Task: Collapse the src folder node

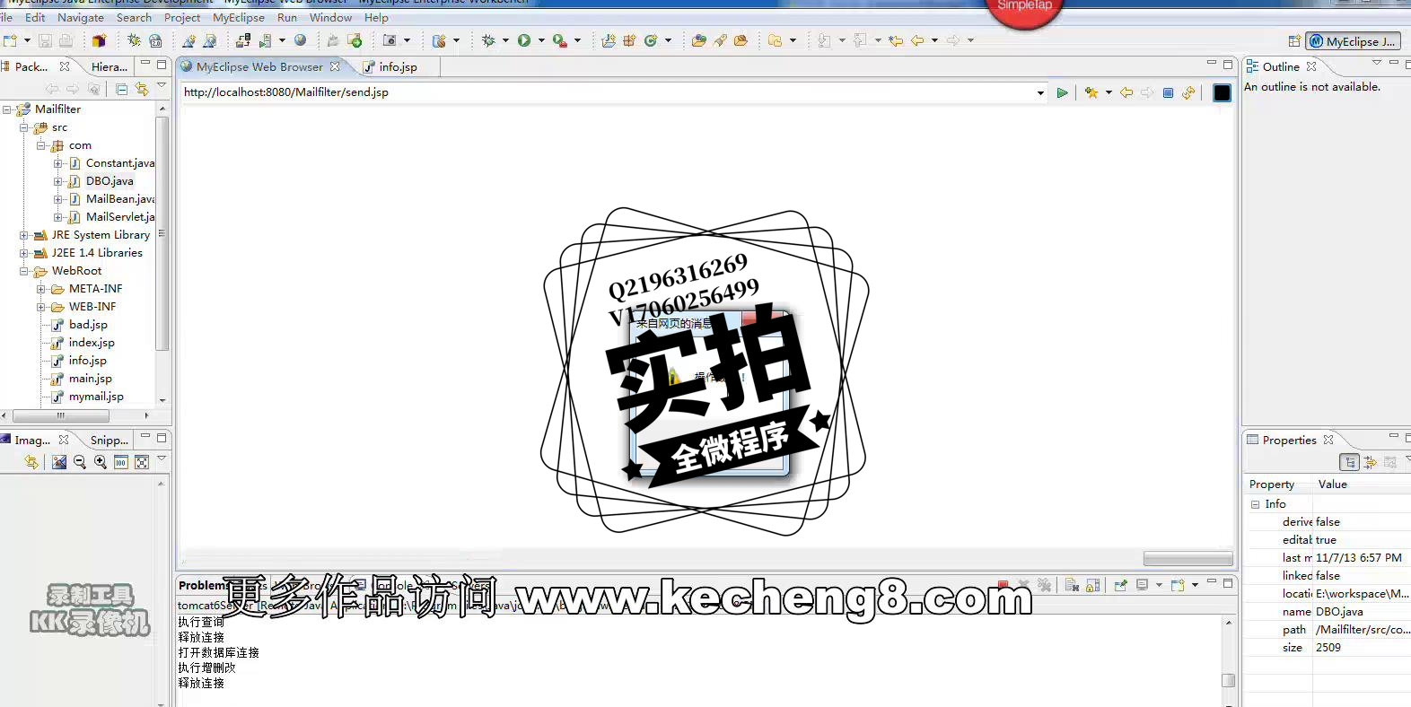Action: pos(24,127)
